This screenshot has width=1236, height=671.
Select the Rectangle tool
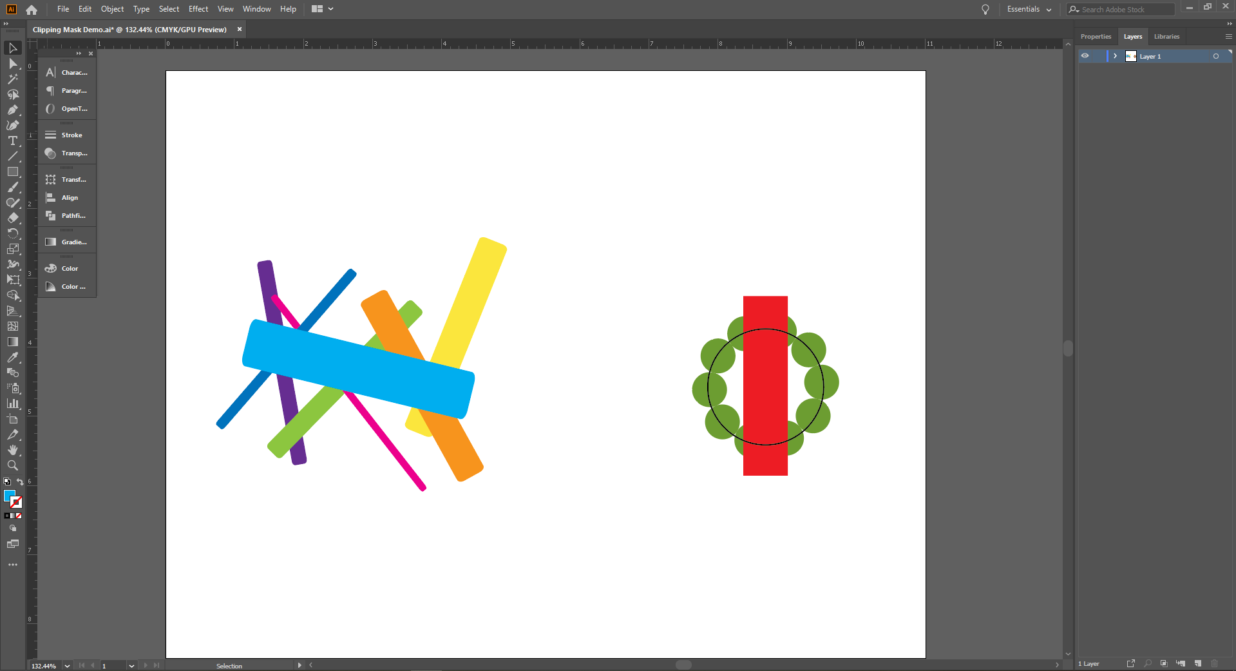13,172
